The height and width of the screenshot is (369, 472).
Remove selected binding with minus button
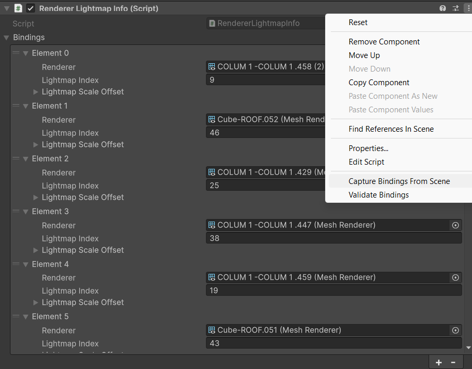453,362
